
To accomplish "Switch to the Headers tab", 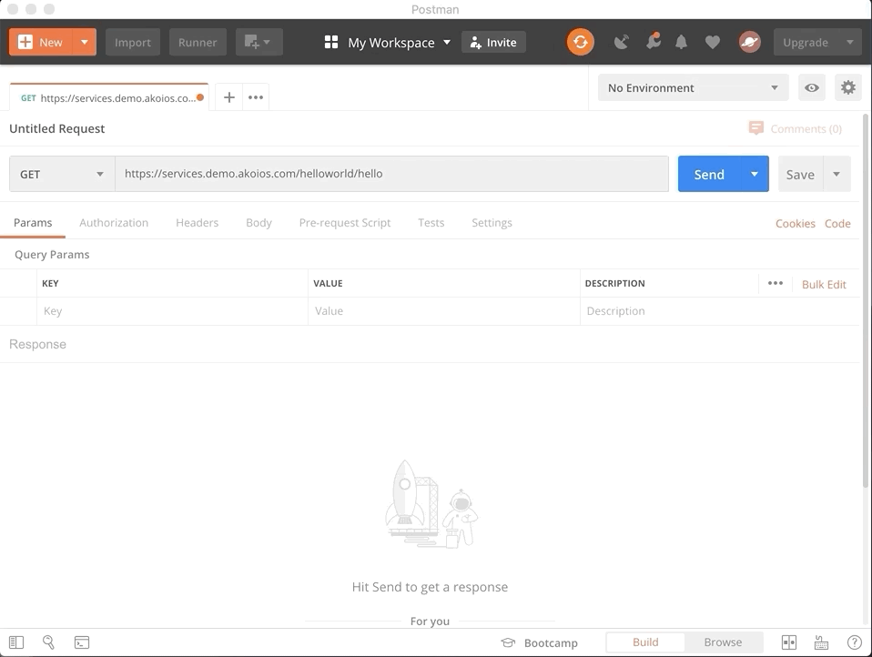I will click(198, 223).
